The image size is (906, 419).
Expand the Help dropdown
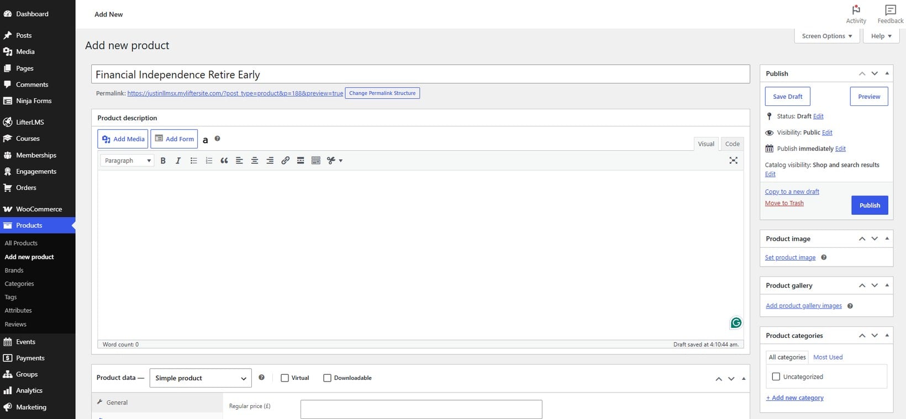[881, 36]
